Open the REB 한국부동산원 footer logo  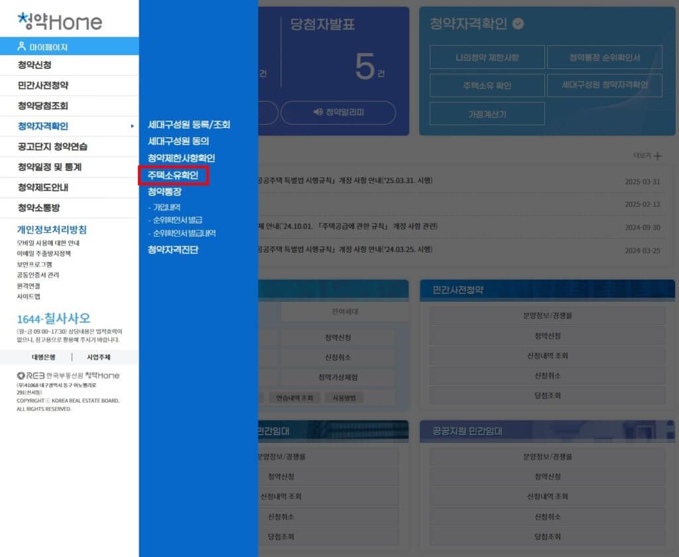point(68,375)
